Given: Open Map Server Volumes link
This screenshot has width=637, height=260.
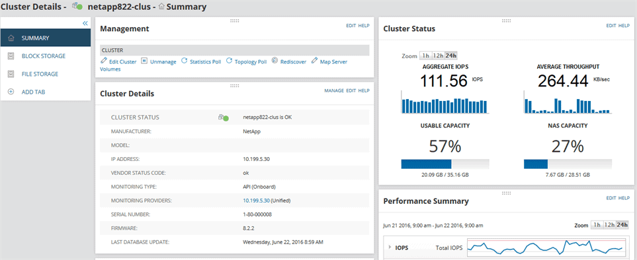Looking at the screenshot, I should 333,62.
